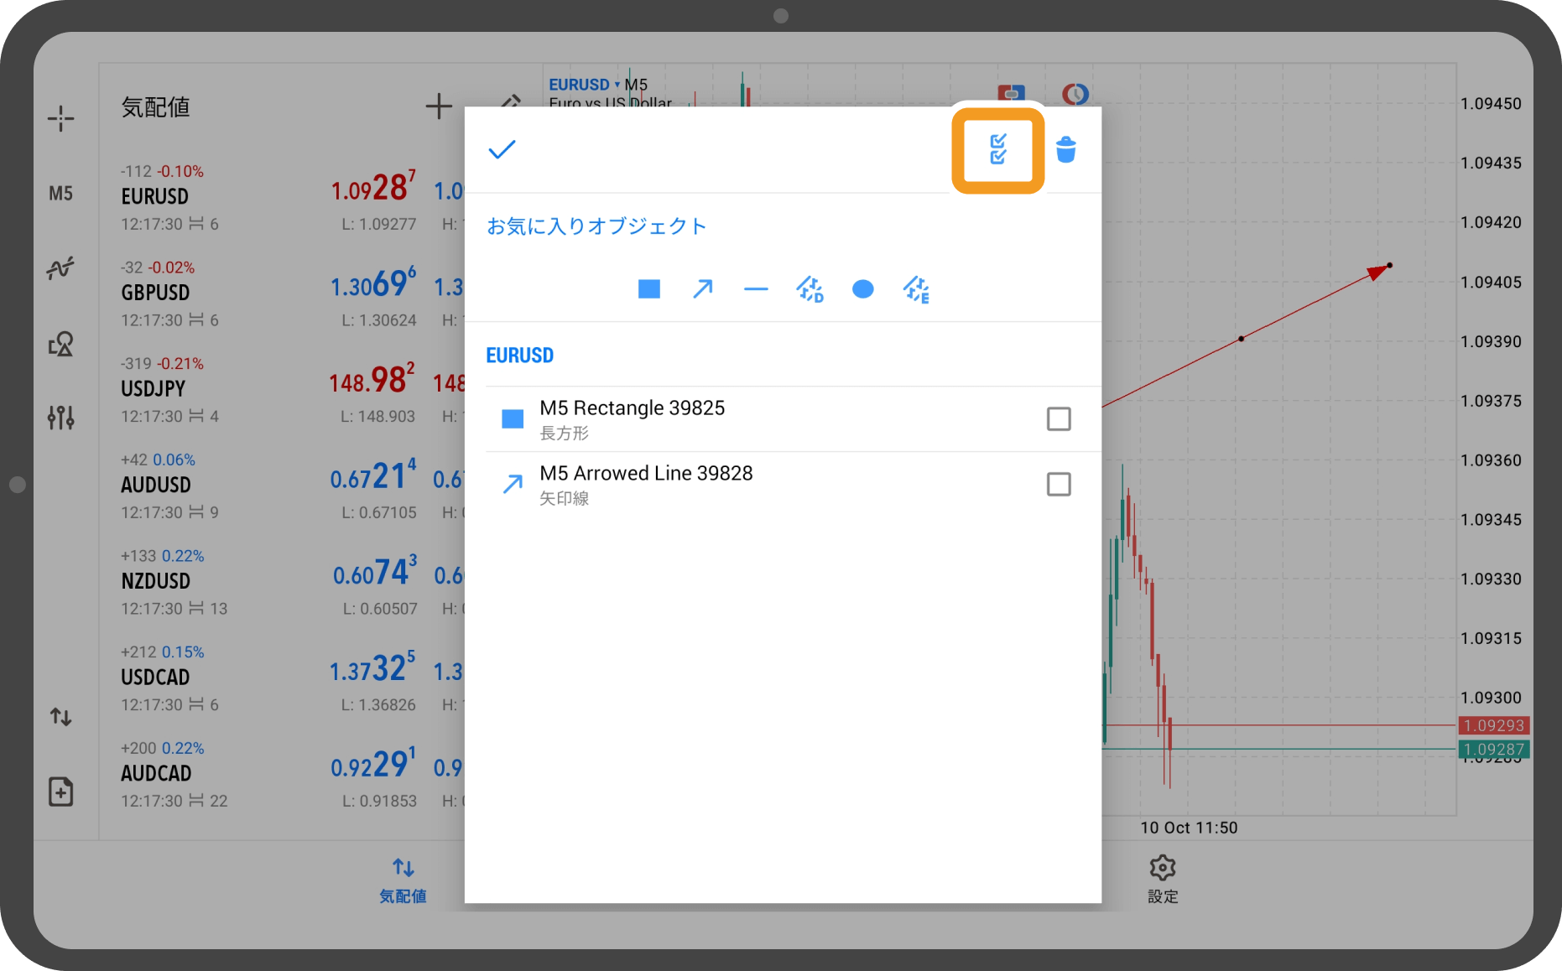
Task: Tap the pencil edit icon in quotes header
Action: [510, 101]
